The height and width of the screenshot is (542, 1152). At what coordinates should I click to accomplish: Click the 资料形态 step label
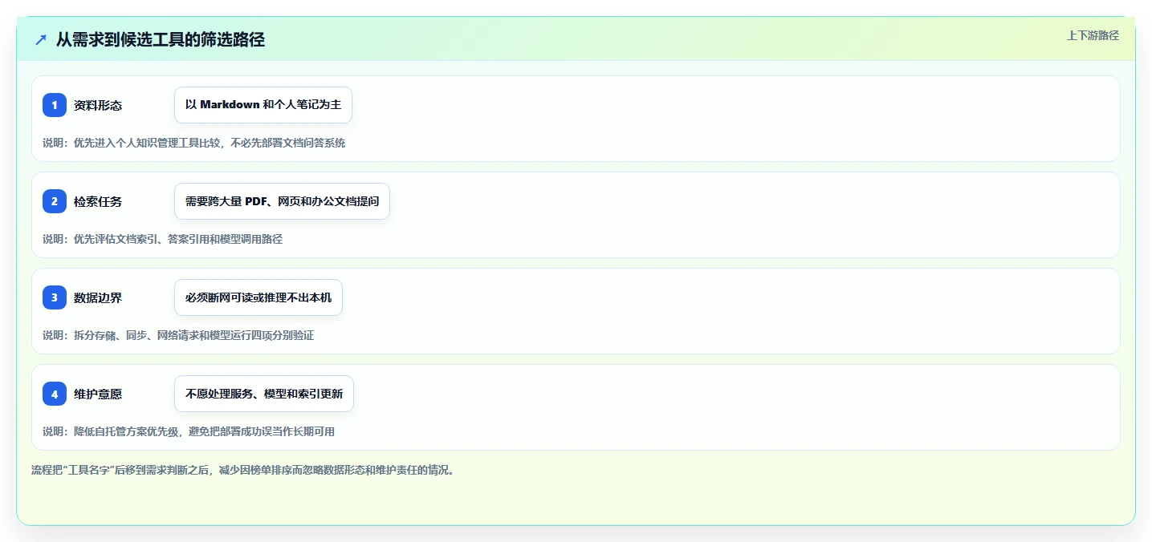tap(98, 105)
